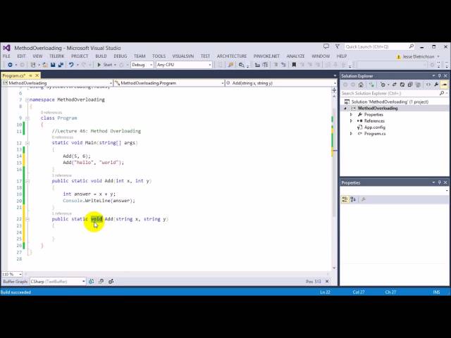451x338 pixels.
Task: Expand the Properties node in Solution Explorer
Action: [x=351, y=115]
